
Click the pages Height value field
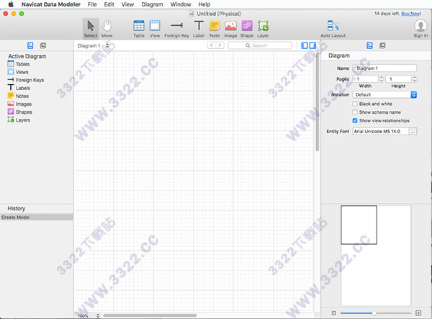click(x=398, y=79)
